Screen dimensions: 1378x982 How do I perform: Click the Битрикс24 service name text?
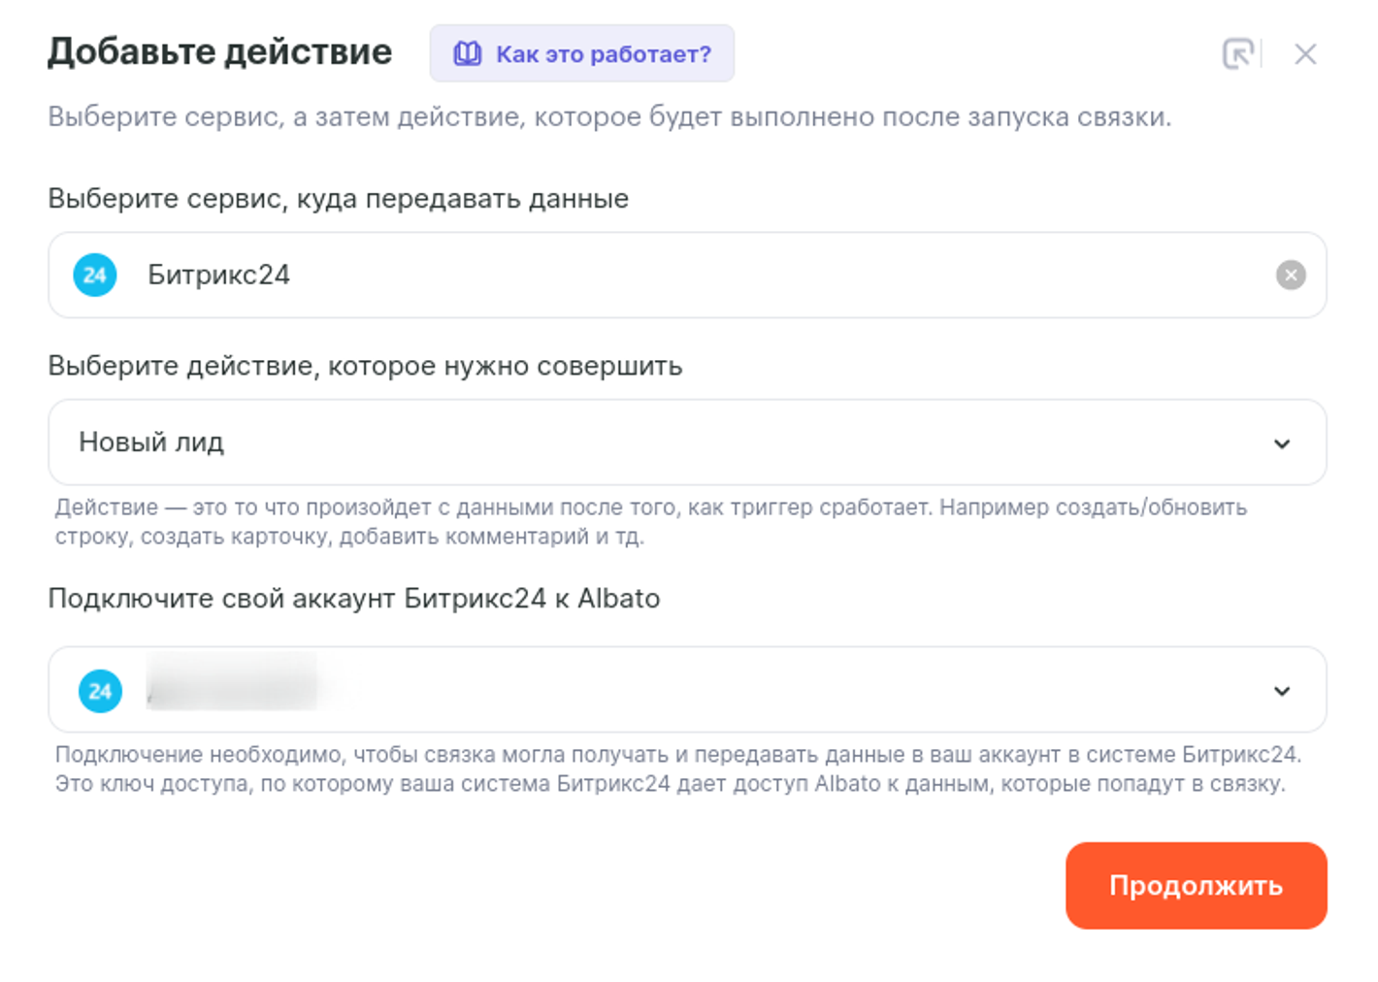[218, 276]
